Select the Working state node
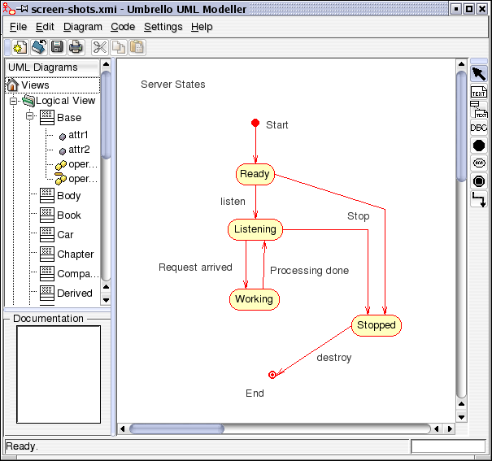Image resolution: width=492 pixels, height=461 pixels. 255,299
